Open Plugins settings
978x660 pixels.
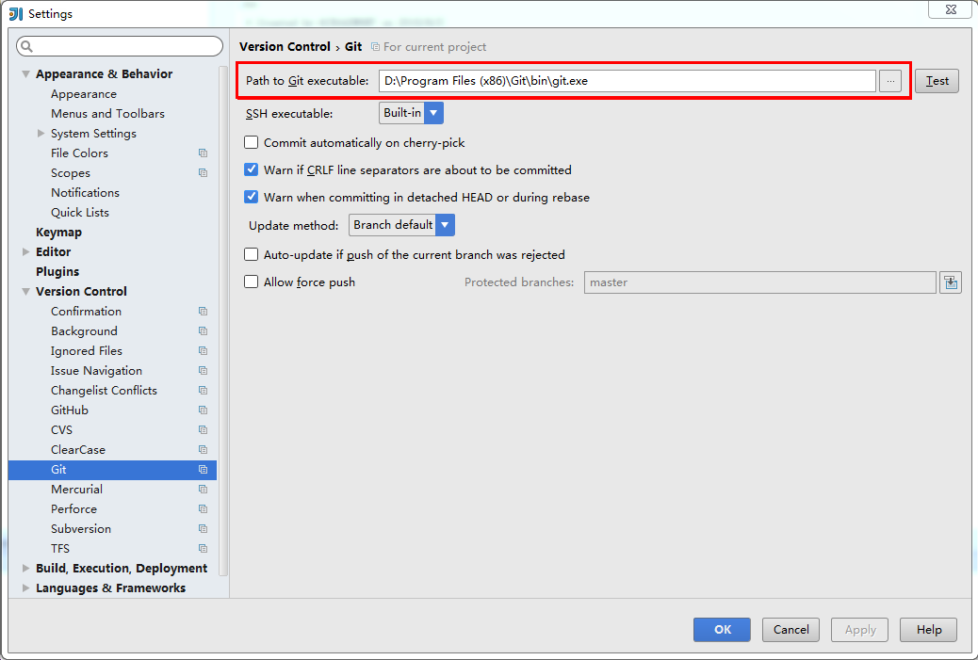pyautogui.click(x=57, y=272)
